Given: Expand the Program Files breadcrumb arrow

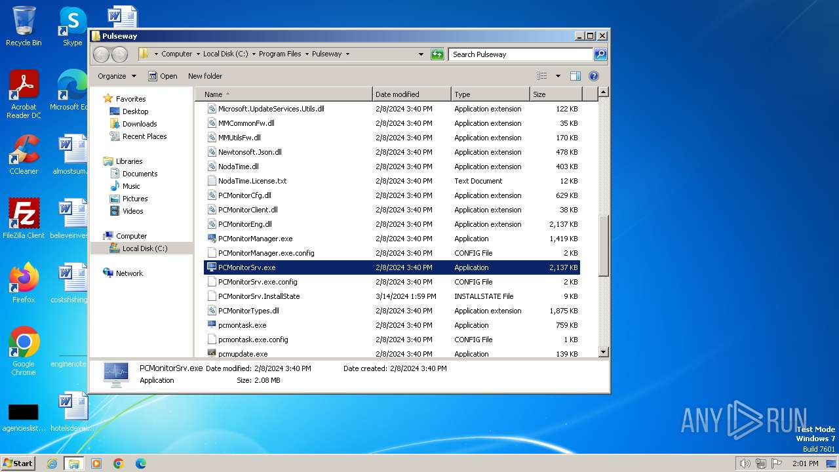Looking at the screenshot, I should click(x=306, y=54).
